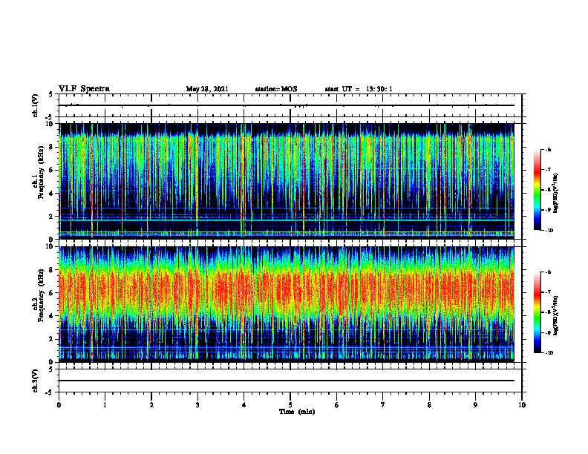Click time axis tick label "9"
Screen dimensions: 588x454
(475, 405)
